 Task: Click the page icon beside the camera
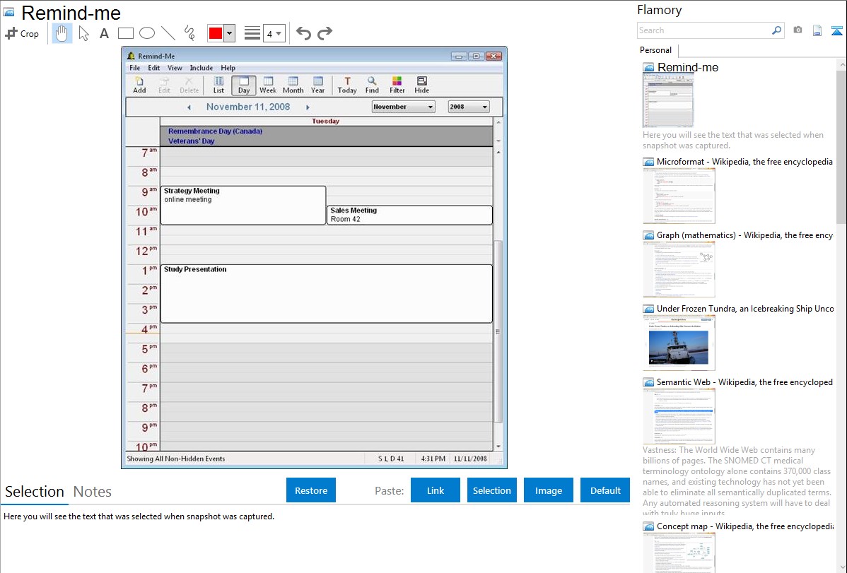tap(817, 30)
